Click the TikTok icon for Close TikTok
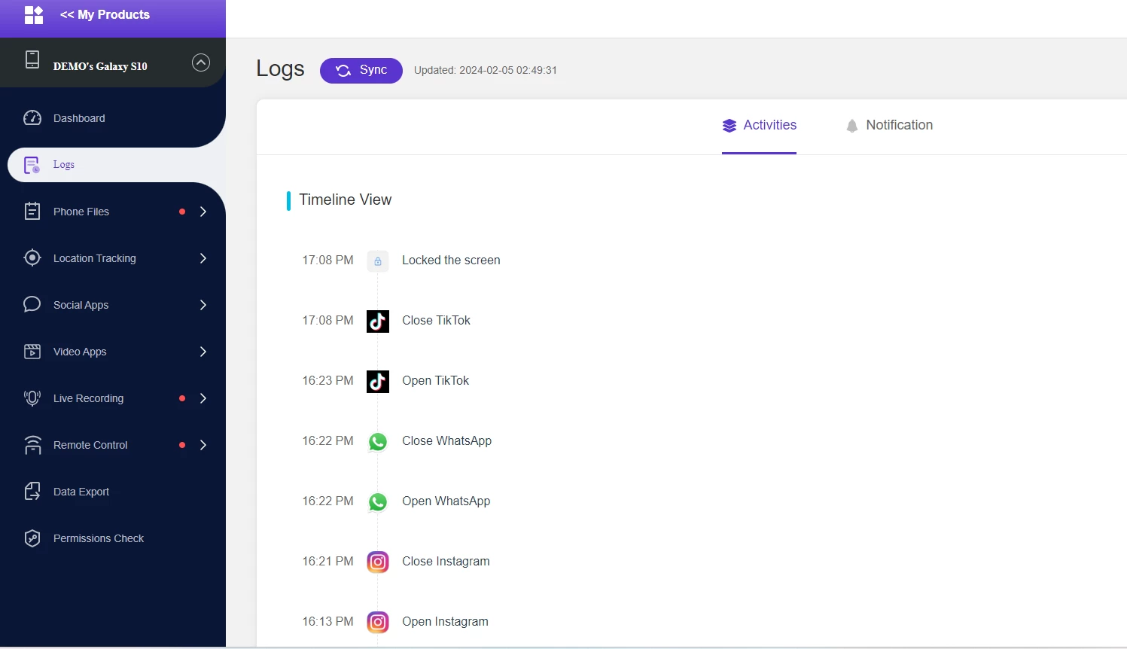The image size is (1127, 649). pyautogui.click(x=378, y=321)
